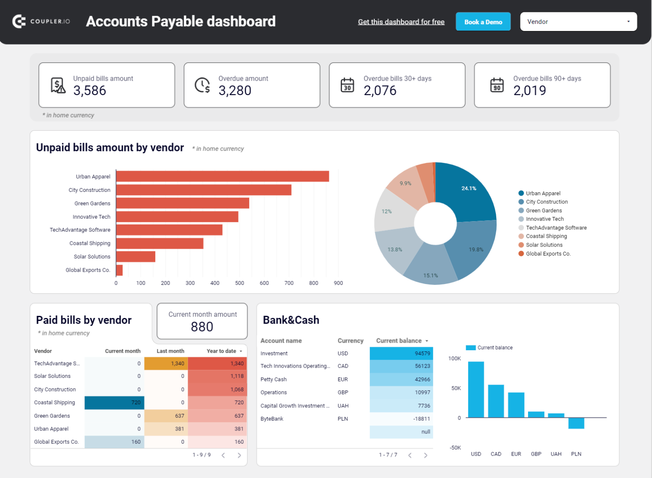The image size is (652, 478).
Task: Click previous page arrow in Paid bills table
Action: [223, 455]
